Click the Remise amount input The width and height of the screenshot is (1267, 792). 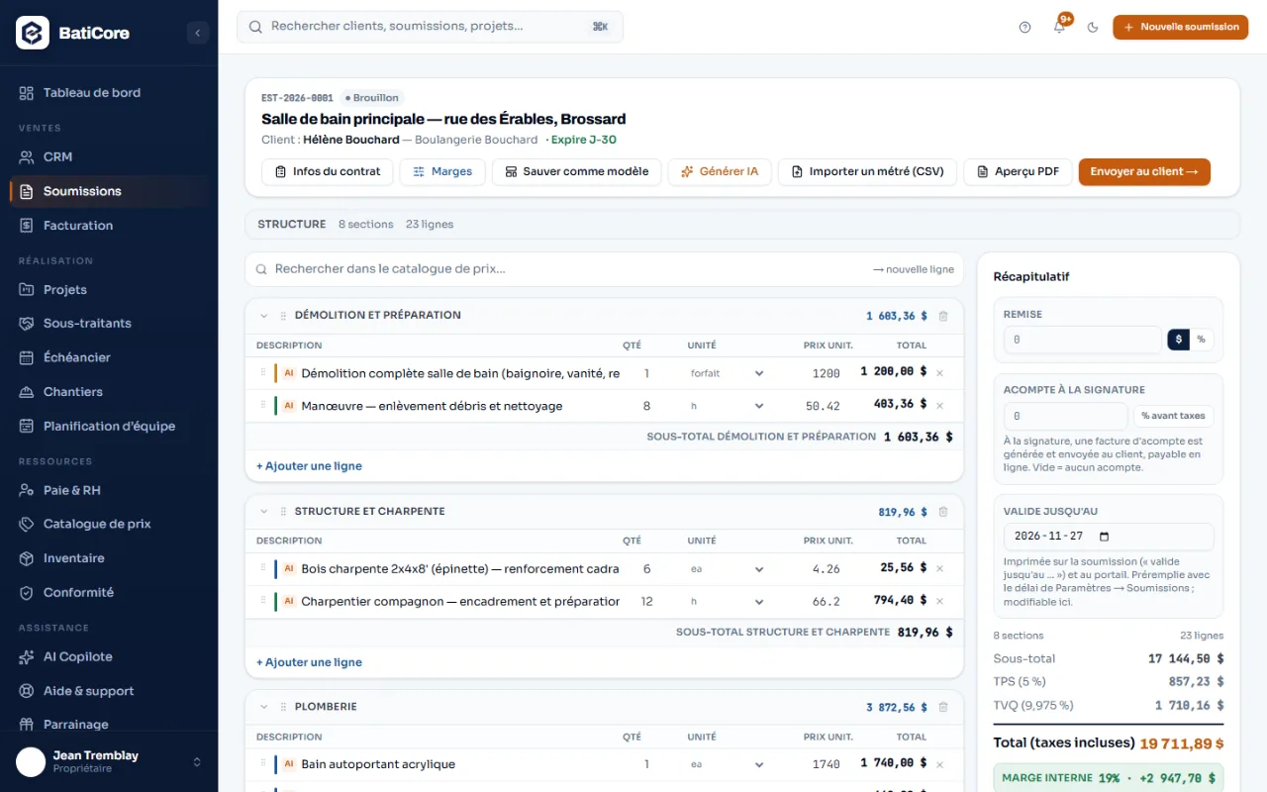point(1083,340)
